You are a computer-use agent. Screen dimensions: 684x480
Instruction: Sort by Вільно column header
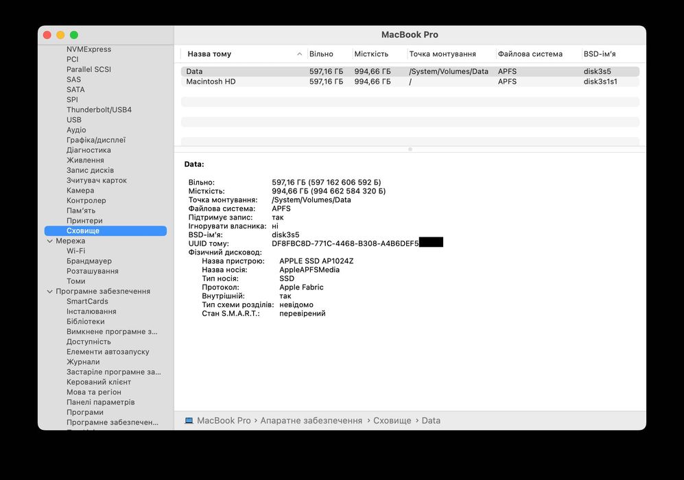[321, 54]
